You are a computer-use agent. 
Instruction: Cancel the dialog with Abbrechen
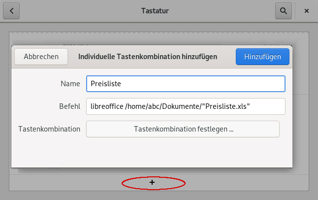pyautogui.click(x=41, y=57)
